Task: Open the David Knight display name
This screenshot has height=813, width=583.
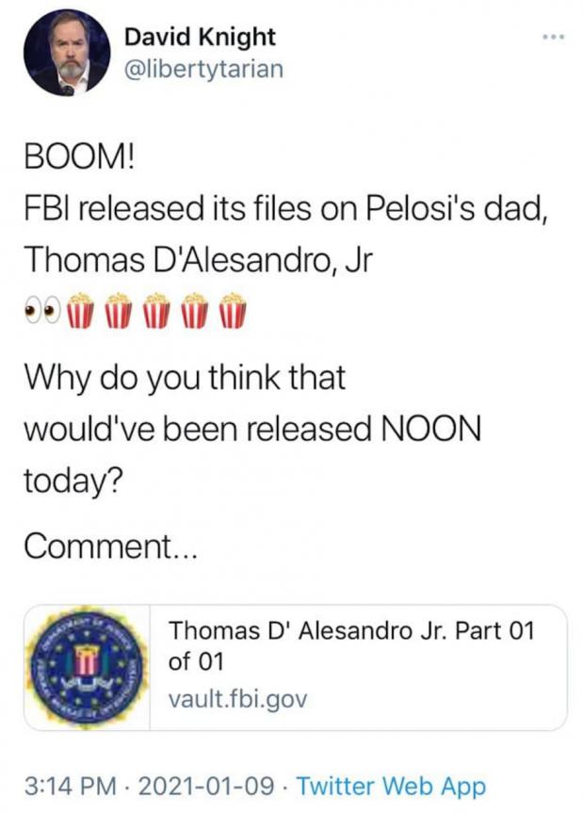Action: point(201,38)
